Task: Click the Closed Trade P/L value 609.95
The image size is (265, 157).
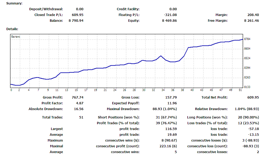Action: 78,15
